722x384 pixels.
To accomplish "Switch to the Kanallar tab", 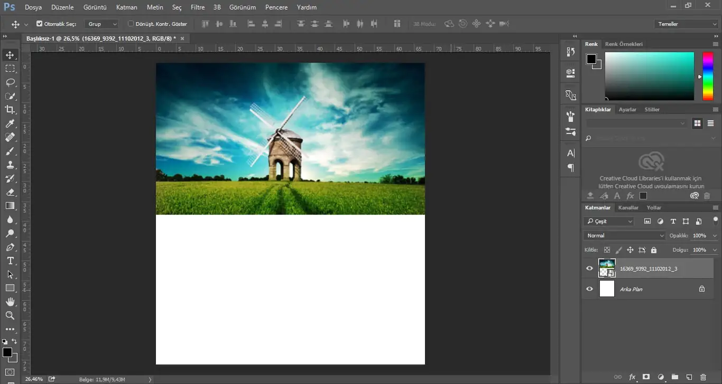I will 628,208.
